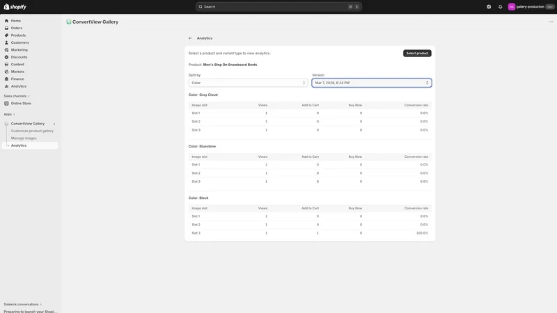Image resolution: width=557 pixels, height=313 pixels.
Task: Click Add to Cart header in Bluestone table
Action: [310, 157]
